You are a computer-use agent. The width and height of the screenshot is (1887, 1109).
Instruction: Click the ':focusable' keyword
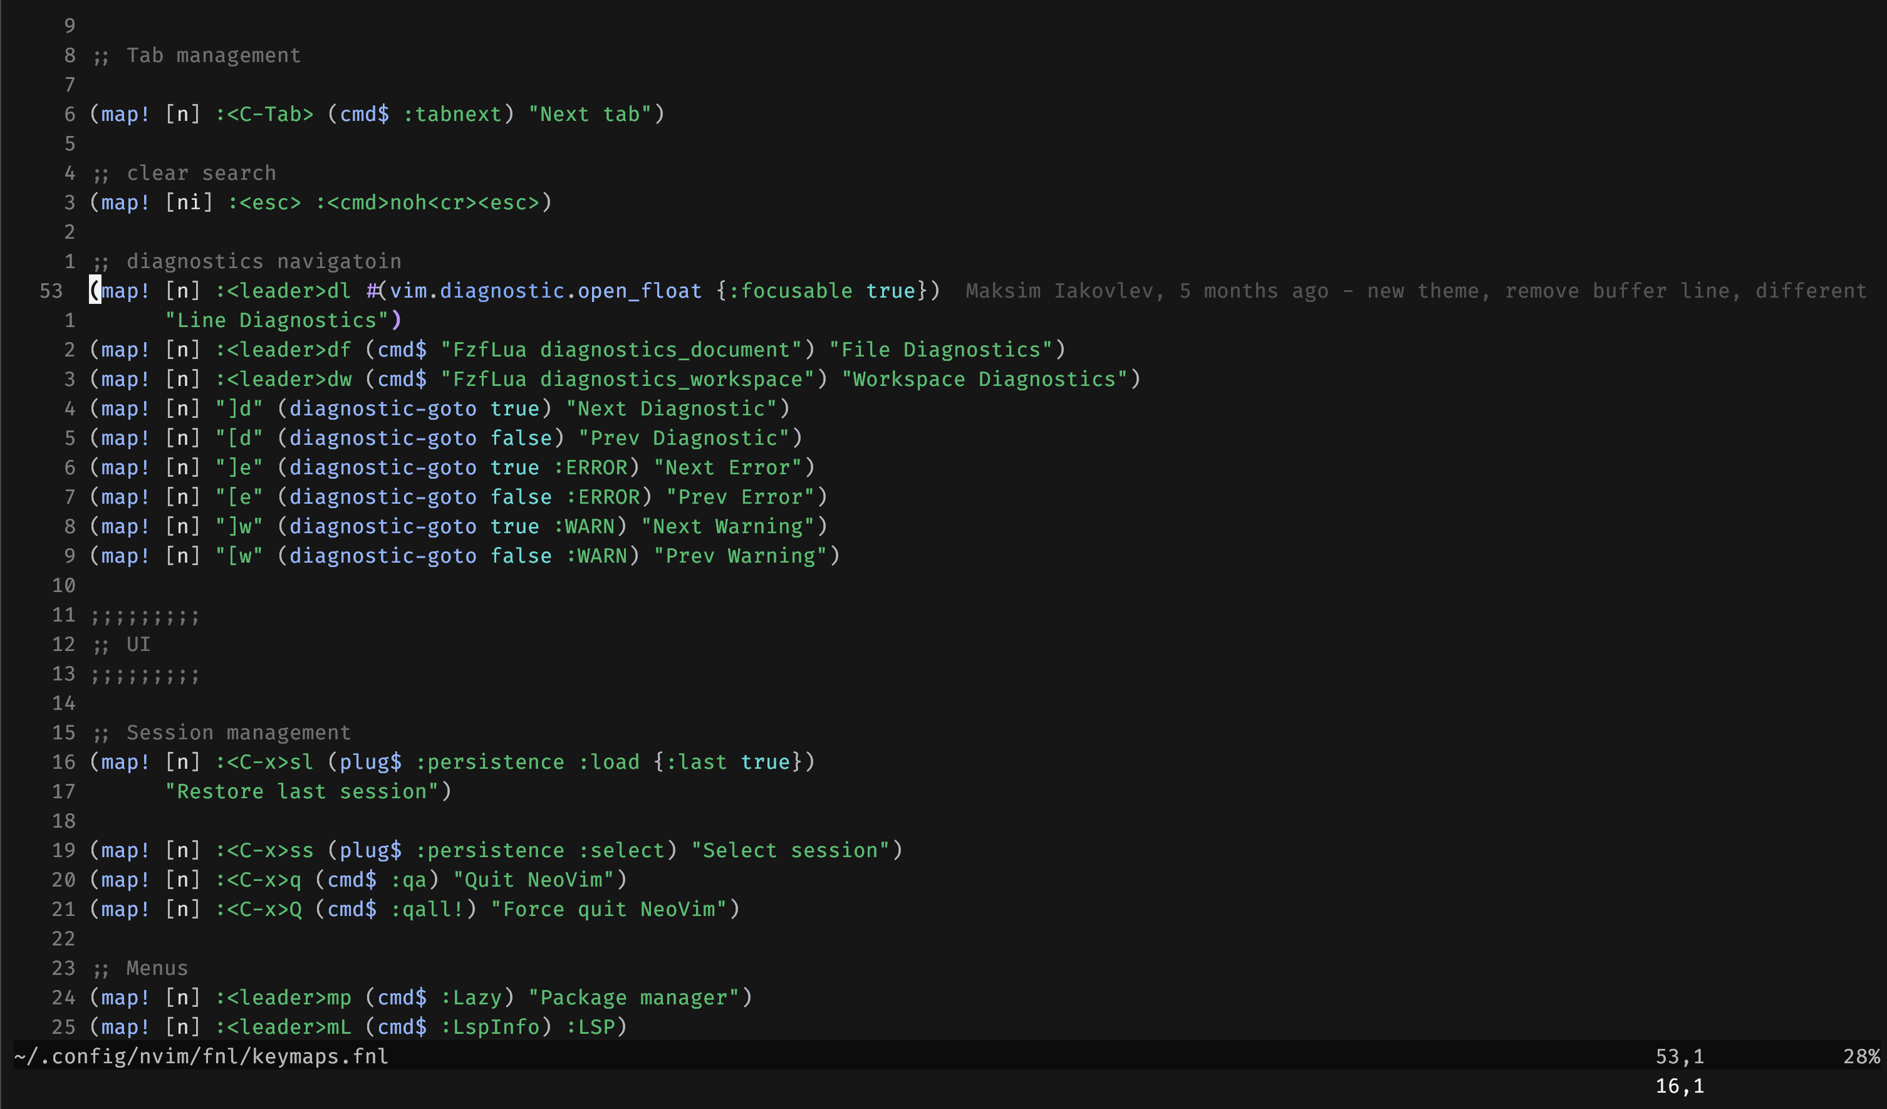(790, 291)
